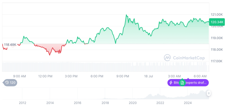The height and width of the screenshot is (106, 228).
Task: Click the chart's highest green price peak
Action: tap(126, 15)
